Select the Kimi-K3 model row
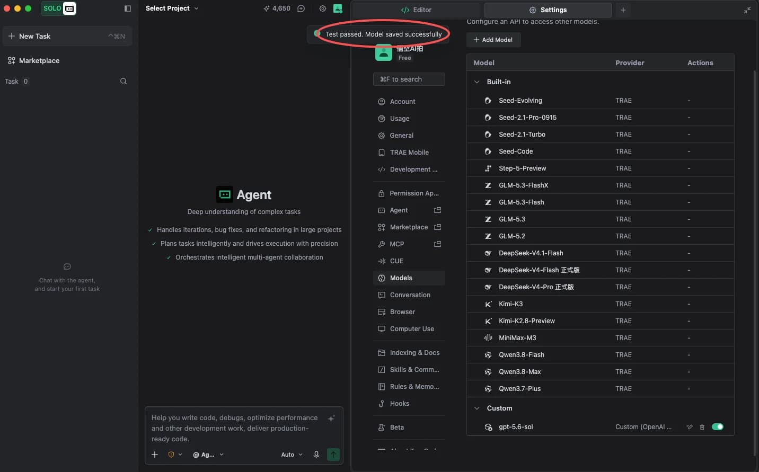The width and height of the screenshot is (759, 472). tap(601, 304)
